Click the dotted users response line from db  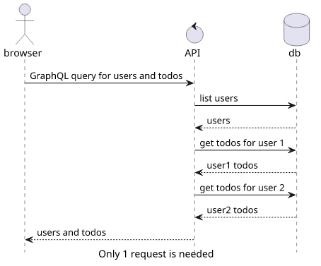[246, 128]
